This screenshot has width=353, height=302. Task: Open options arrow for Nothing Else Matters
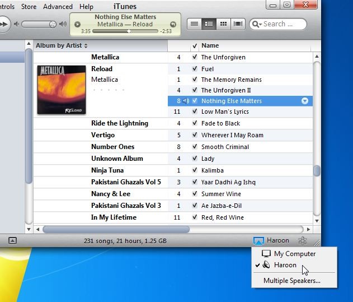[x=305, y=101]
